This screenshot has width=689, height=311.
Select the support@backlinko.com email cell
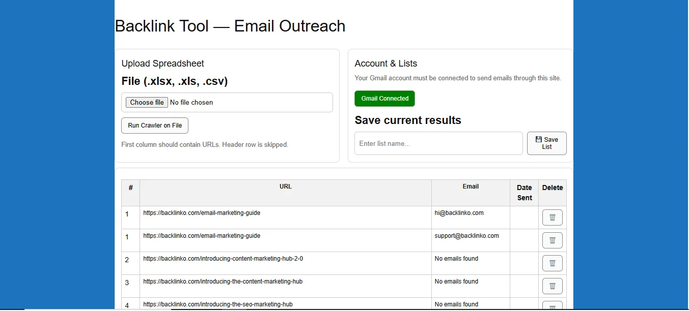tap(466, 236)
